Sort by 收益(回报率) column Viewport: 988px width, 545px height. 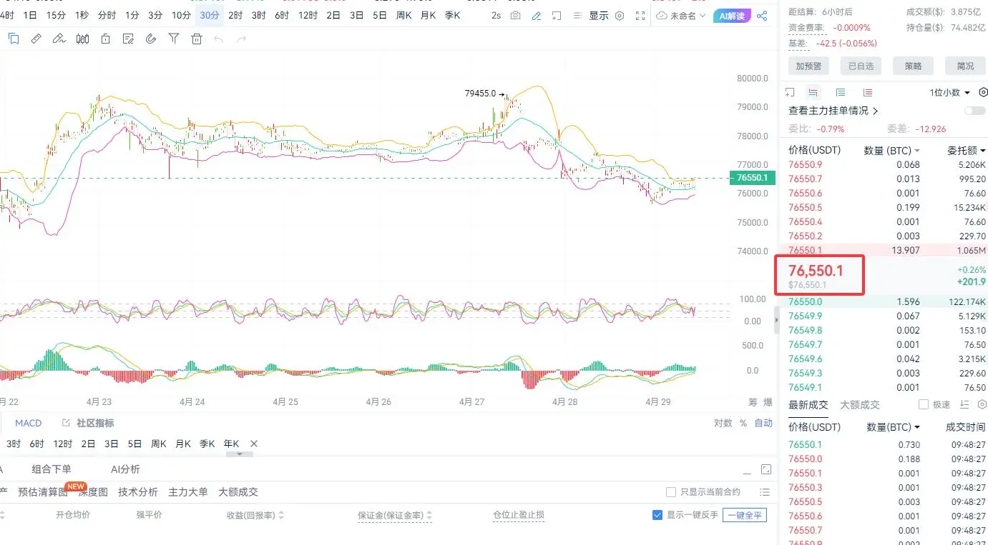(x=255, y=515)
